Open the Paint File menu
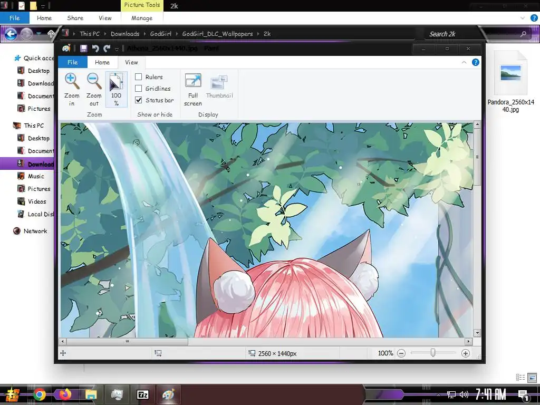The height and width of the screenshot is (405, 540). pos(73,62)
